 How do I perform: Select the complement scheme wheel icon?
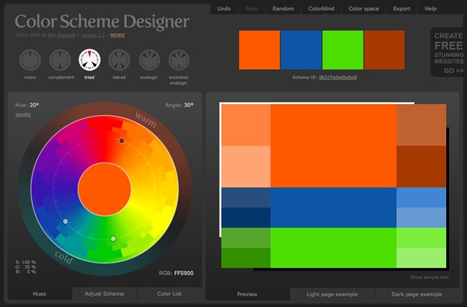(x=60, y=60)
